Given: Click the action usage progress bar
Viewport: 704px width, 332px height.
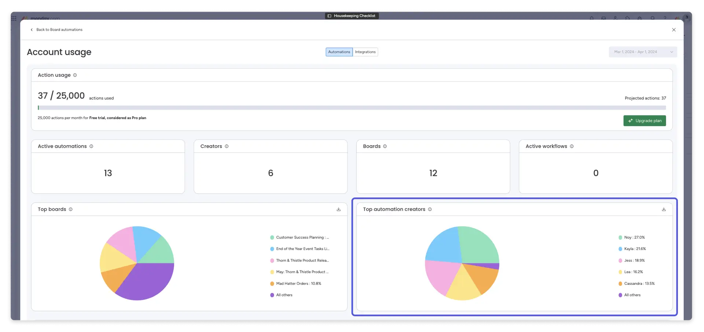Looking at the screenshot, I should (x=352, y=108).
